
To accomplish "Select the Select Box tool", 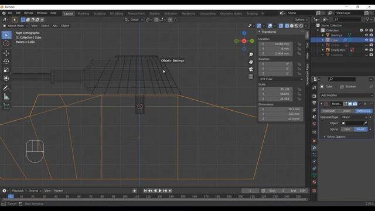I will (6, 35).
